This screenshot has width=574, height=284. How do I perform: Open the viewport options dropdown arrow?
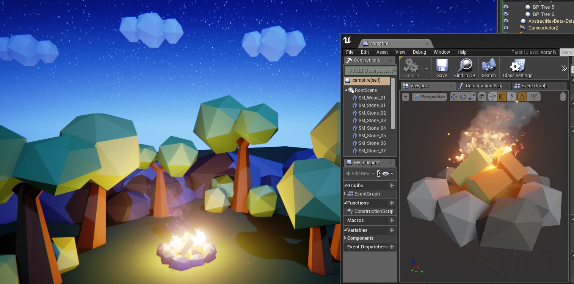[x=405, y=97]
